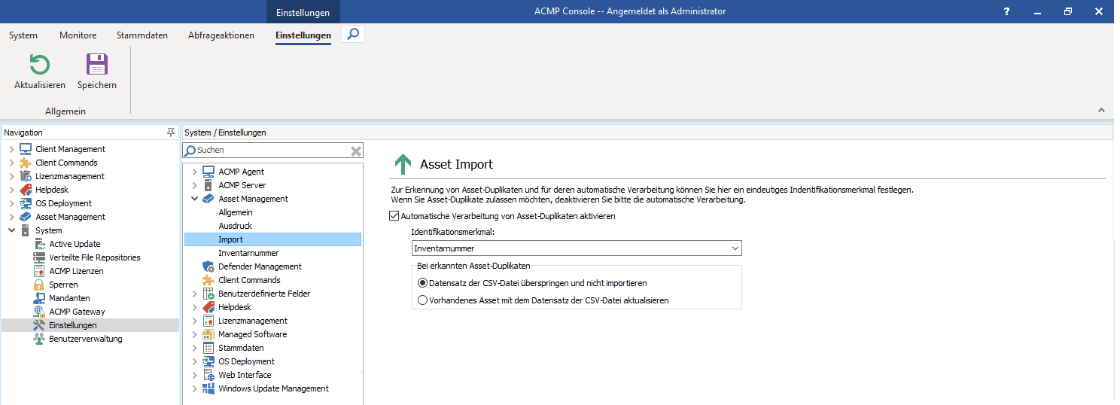1120x405 pixels.
Task: Click the Benutzerverwaltung users icon
Action: click(x=39, y=339)
